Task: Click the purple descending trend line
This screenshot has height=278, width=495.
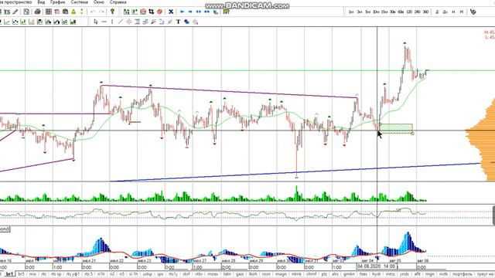Action: [x=229, y=92]
